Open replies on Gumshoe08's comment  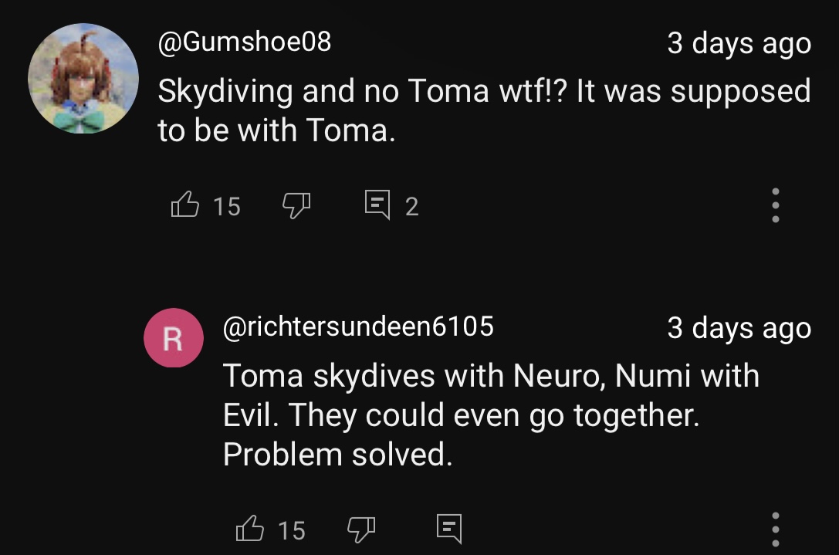tap(377, 205)
